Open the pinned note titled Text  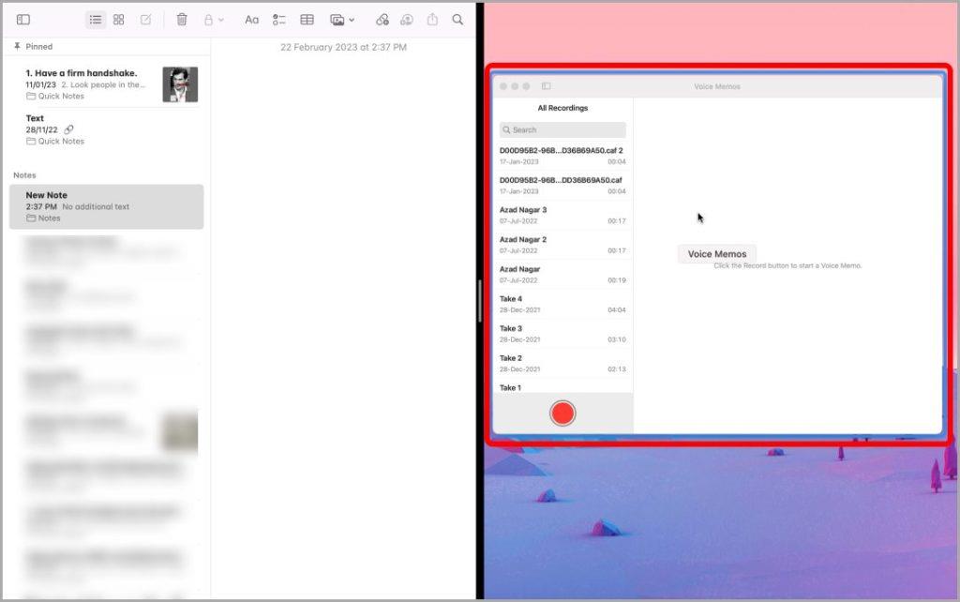pos(107,129)
